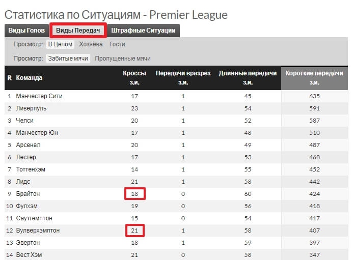Image resolution: width=352 pixels, height=260 pixels.
Task: Select the Штрафные Ситуации tab
Action: 143,31
